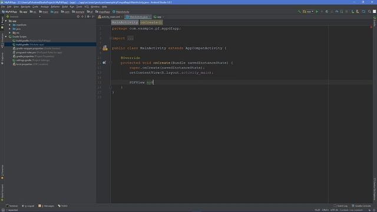Open the View menu
377x212 pixels.
click(16, 6)
